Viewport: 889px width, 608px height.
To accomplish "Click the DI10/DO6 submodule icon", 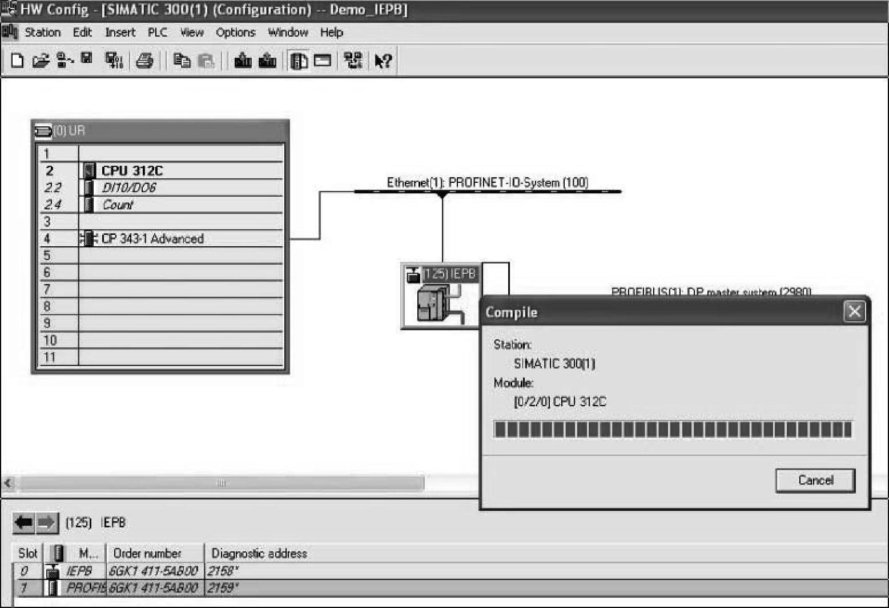I will pos(89,187).
